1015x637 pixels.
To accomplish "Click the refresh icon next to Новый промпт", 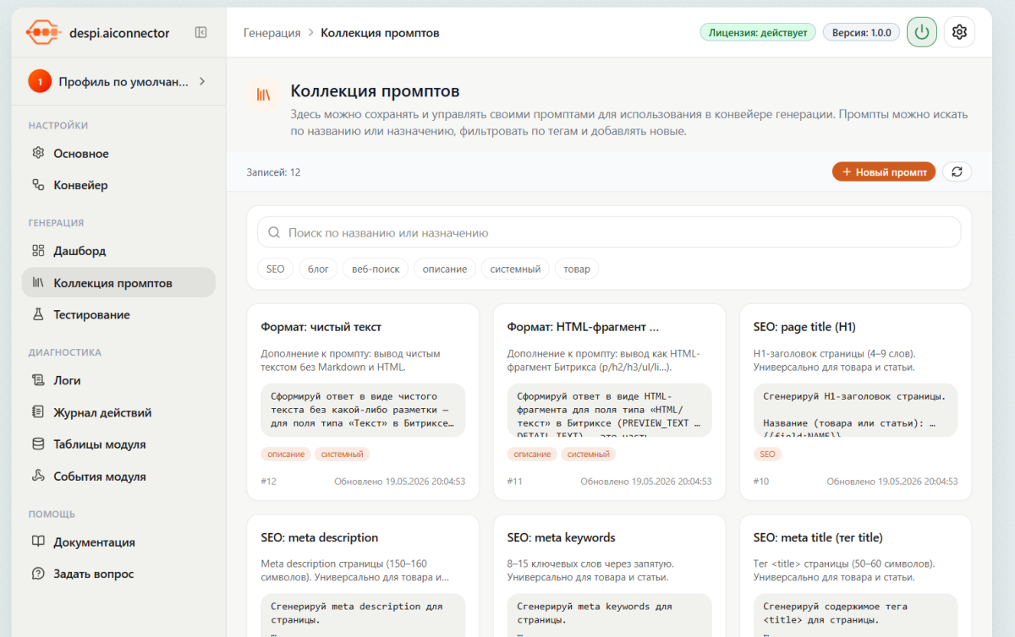I will pos(957,171).
